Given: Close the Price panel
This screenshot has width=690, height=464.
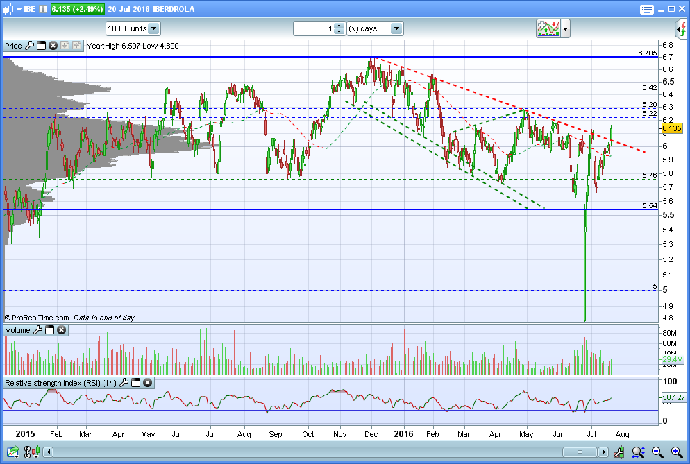Looking at the screenshot, I should click(53, 45).
